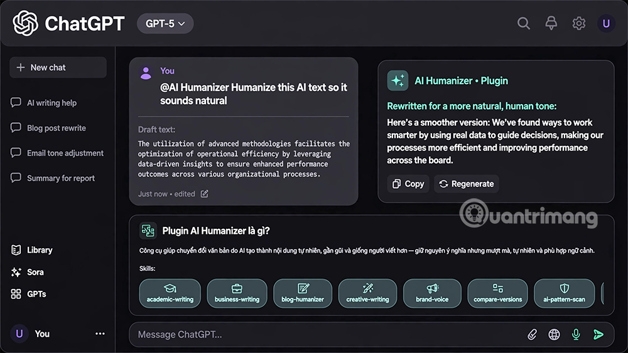The height and width of the screenshot is (353, 628).
Task: Open the Library section
Action: tap(39, 250)
